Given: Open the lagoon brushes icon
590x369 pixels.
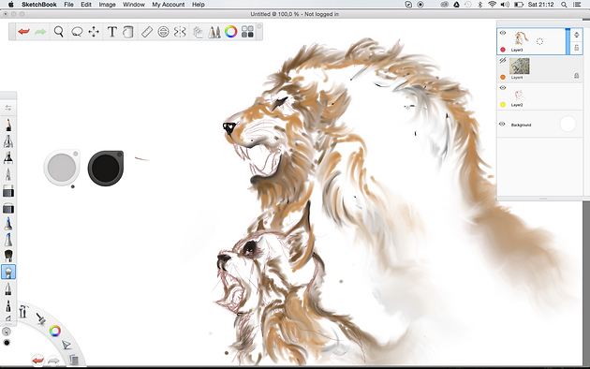Looking at the screenshot, I should coord(40,318).
